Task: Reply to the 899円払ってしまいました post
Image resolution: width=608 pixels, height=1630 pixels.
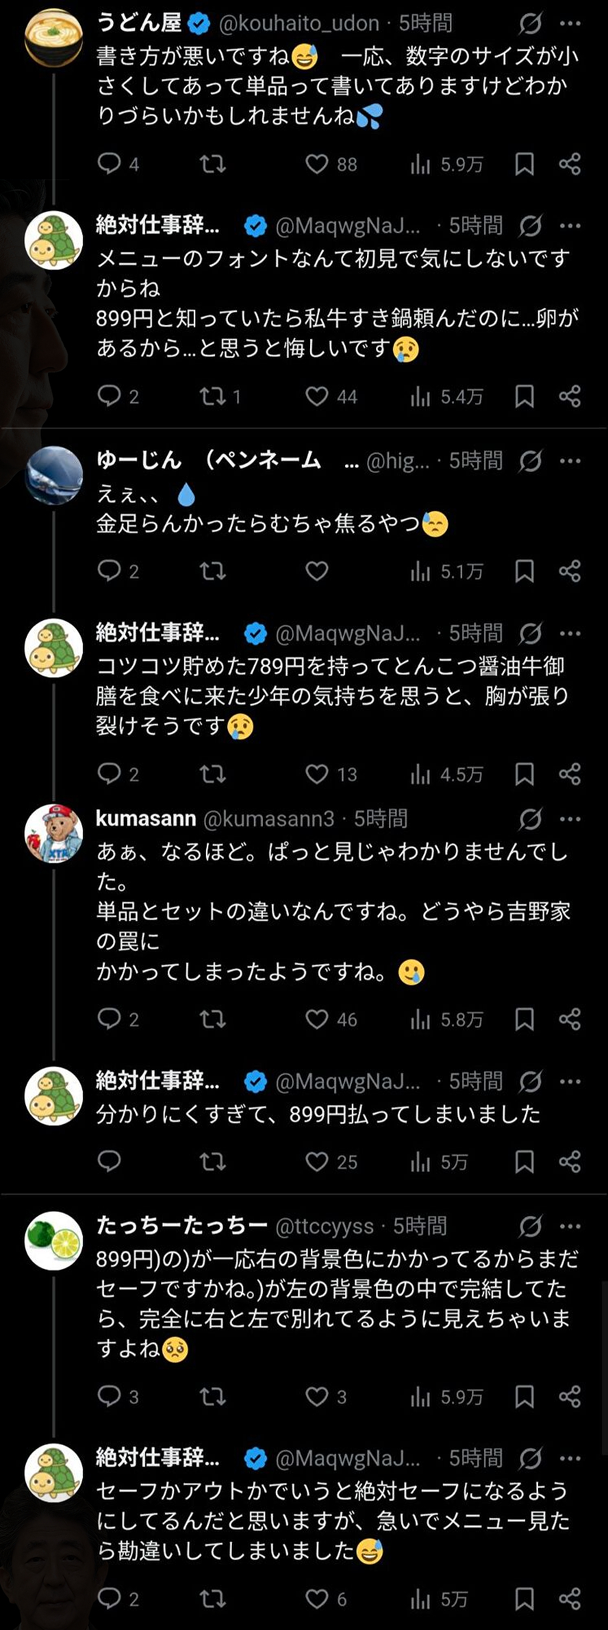Action: (109, 1161)
